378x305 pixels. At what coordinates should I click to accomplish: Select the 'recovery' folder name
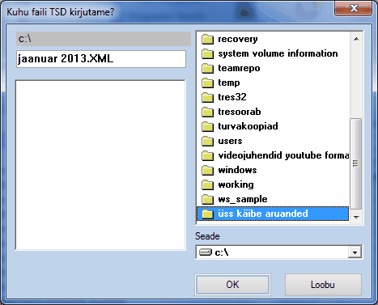[x=238, y=39]
